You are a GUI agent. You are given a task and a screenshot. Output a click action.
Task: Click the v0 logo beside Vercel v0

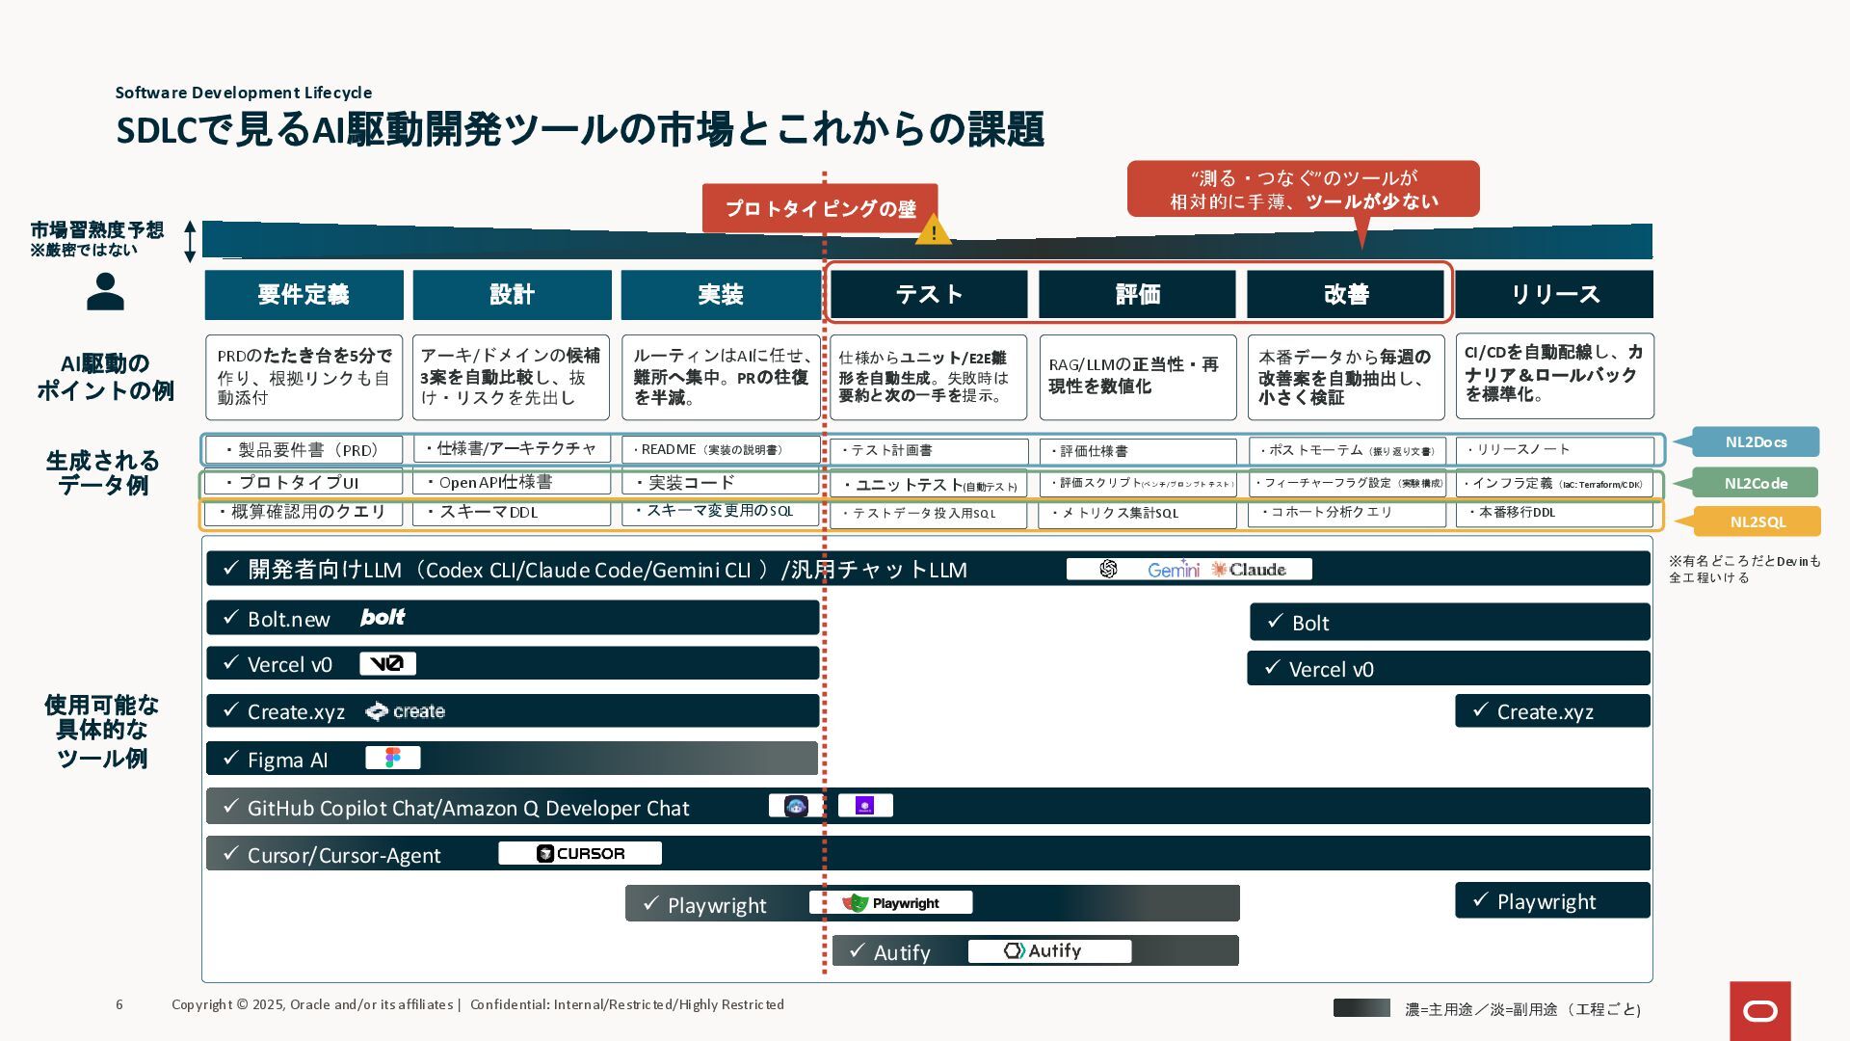pos(387,663)
